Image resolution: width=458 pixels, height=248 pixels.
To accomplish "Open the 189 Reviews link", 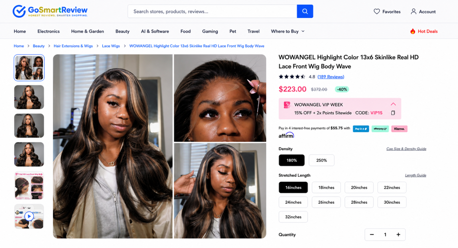I will pyautogui.click(x=331, y=77).
